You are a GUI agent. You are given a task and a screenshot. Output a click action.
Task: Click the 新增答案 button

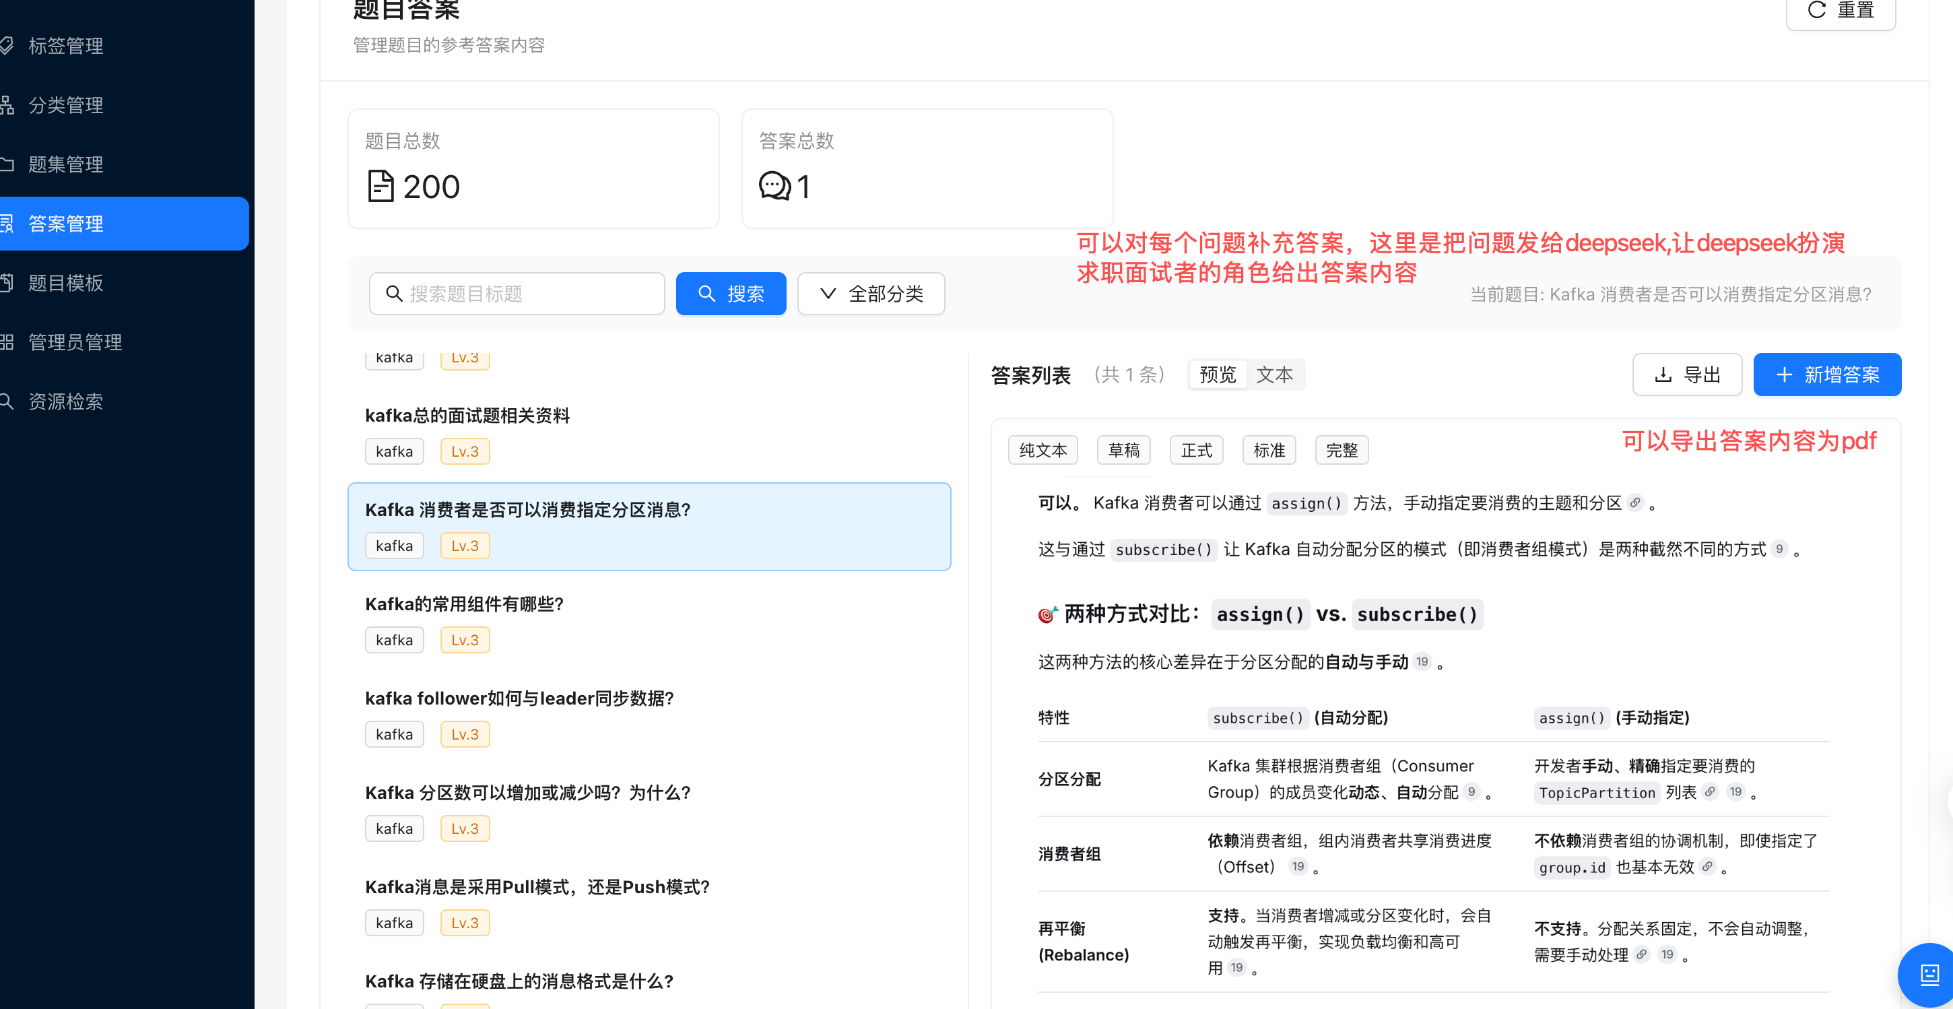[x=1827, y=375]
